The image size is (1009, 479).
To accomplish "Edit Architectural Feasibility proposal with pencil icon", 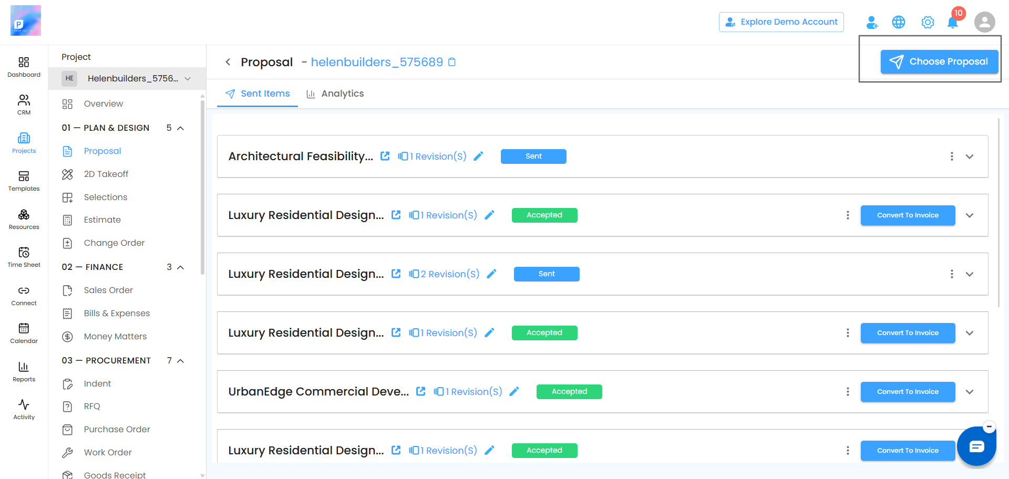I will pos(478,156).
